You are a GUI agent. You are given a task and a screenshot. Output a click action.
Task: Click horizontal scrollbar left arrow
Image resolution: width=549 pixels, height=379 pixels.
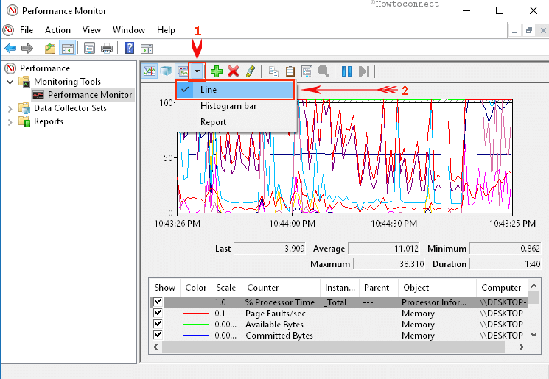pos(155,347)
